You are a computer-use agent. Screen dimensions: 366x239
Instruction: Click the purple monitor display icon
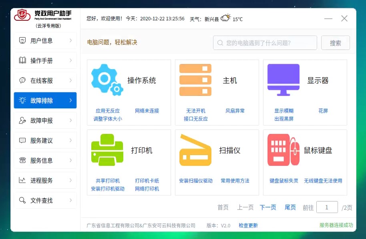point(284,80)
